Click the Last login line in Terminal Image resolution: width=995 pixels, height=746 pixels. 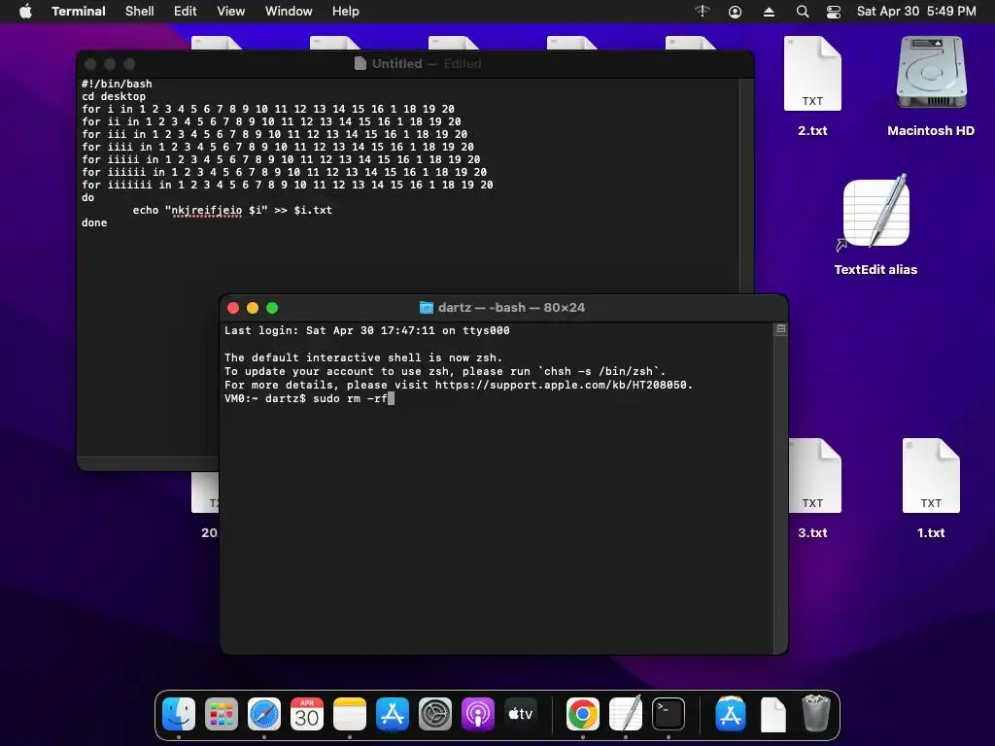coord(366,330)
